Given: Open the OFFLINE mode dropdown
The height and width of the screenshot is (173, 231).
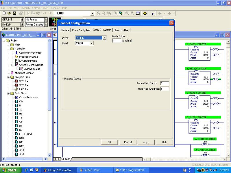Looking at the screenshot, I should pyautogui.click(x=22, y=20).
